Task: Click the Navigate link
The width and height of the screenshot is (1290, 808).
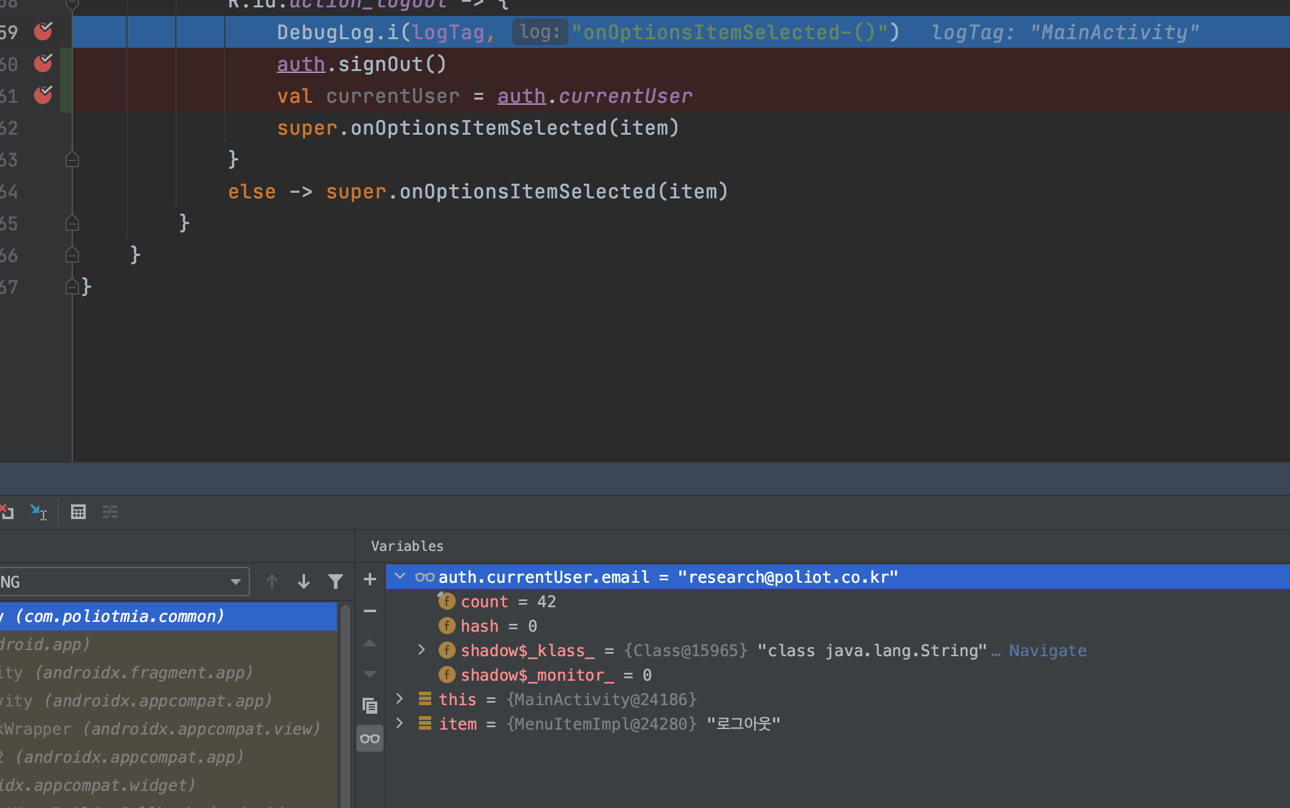Action: [x=1047, y=651]
